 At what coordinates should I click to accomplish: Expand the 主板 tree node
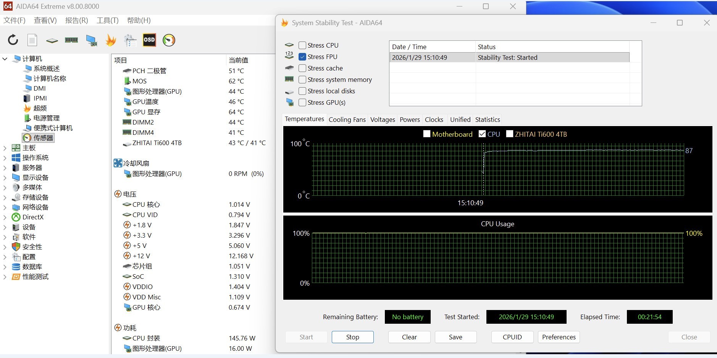coord(5,147)
